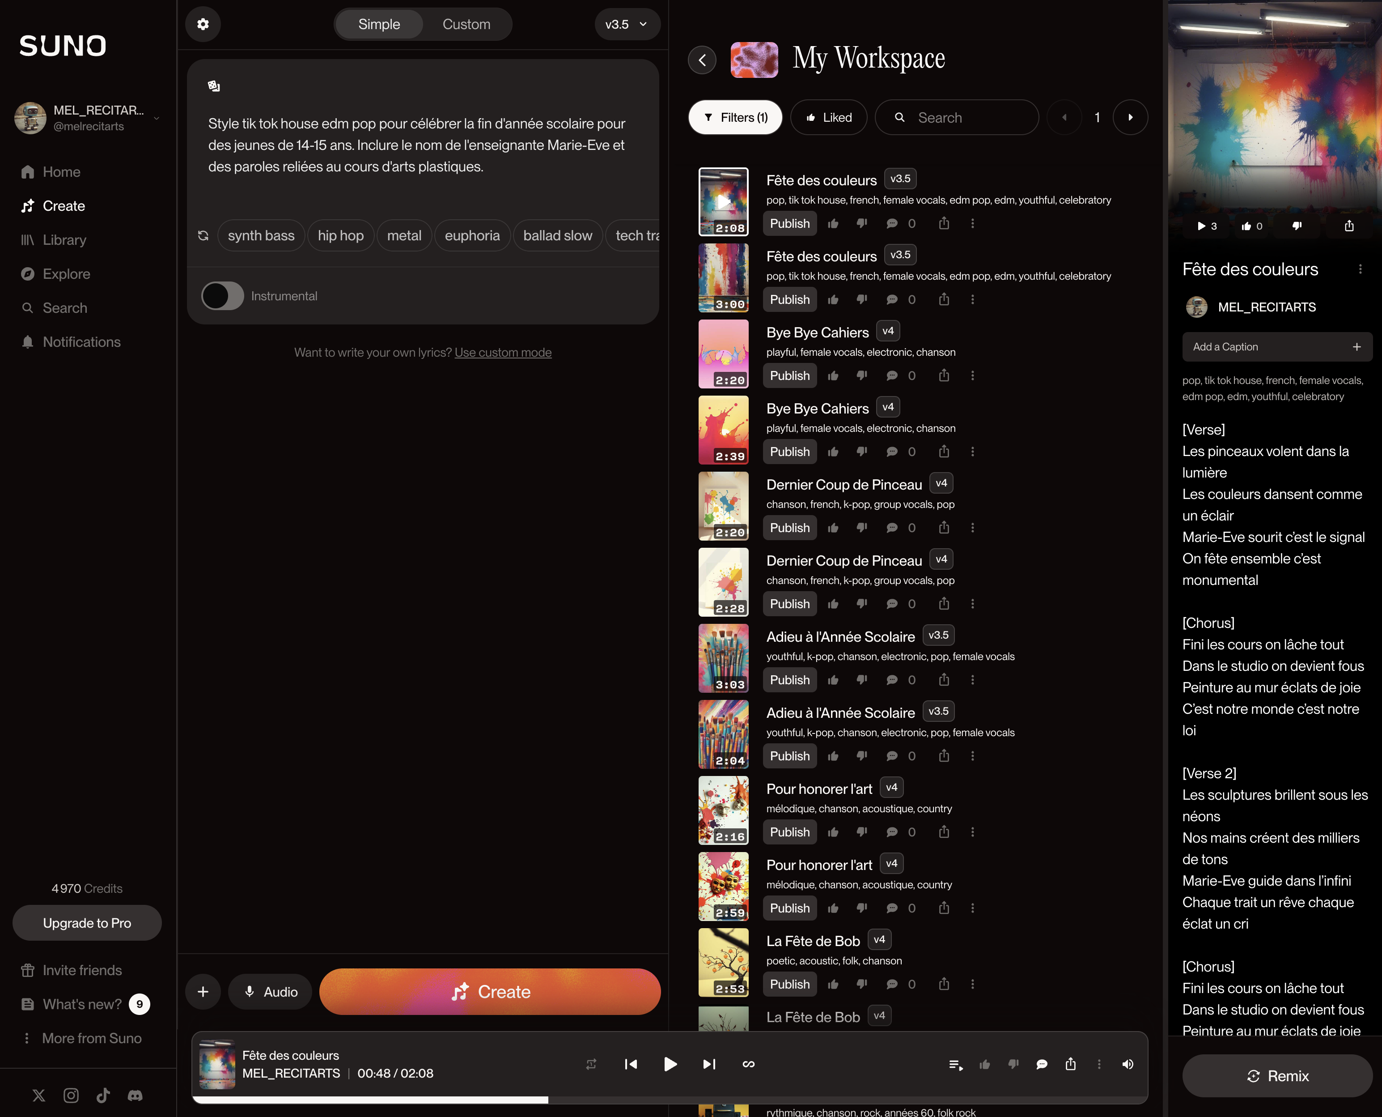Go to next workspace page

pyautogui.click(x=1130, y=117)
